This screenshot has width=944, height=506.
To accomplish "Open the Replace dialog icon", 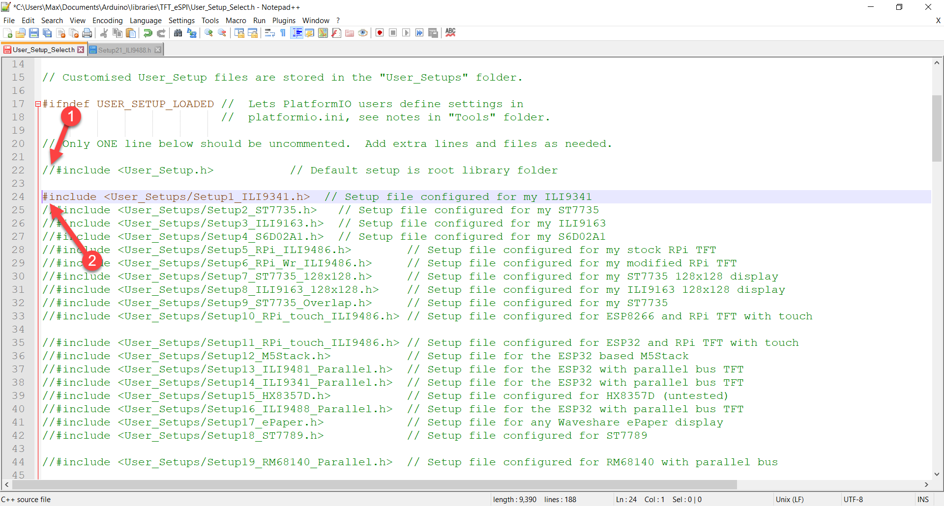I will point(192,33).
